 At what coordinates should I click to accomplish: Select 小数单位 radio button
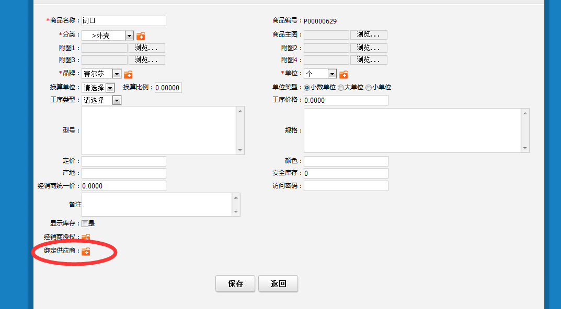coord(307,88)
